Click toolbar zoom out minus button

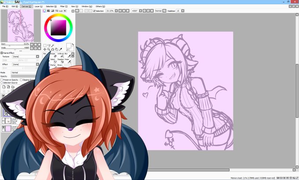(120, 11)
